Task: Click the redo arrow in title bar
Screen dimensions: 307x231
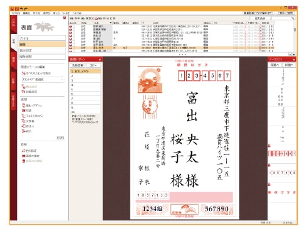Action: [26, 9]
